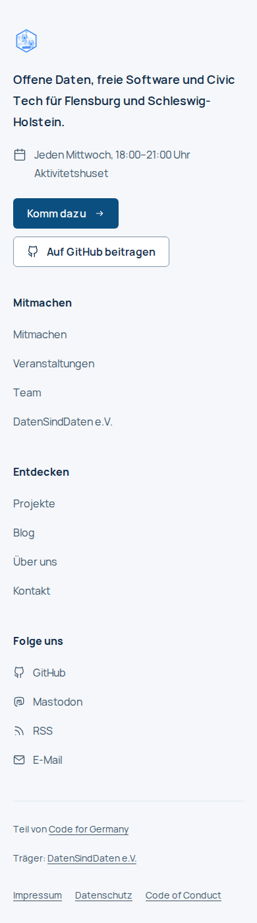Click the Mastodon icon
Image resolution: width=257 pixels, height=923 pixels.
pyautogui.click(x=19, y=702)
